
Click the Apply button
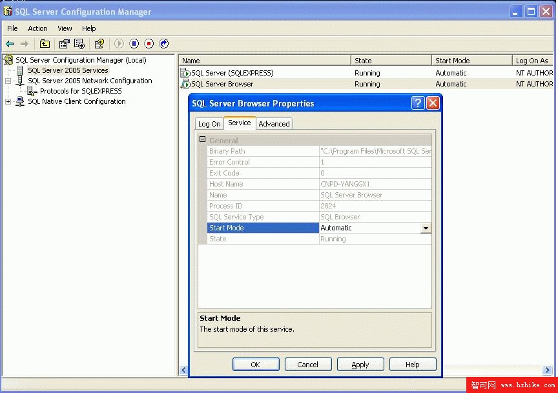[360, 365]
